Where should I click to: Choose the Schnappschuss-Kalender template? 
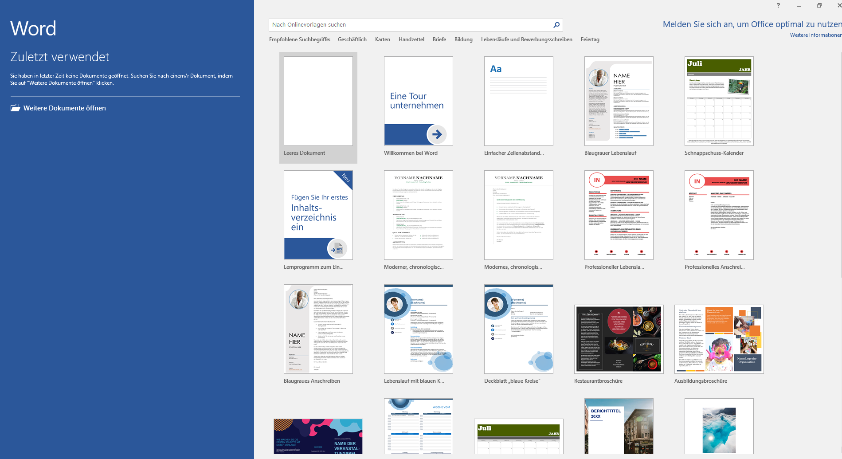(x=718, y=101)
